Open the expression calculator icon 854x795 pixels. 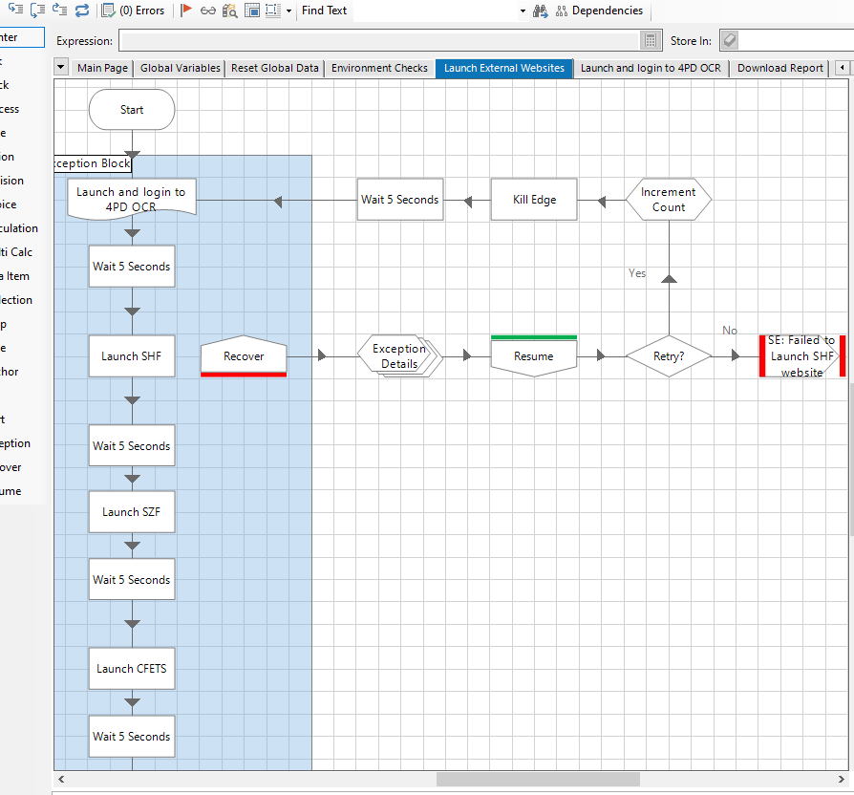pos(651,40)
